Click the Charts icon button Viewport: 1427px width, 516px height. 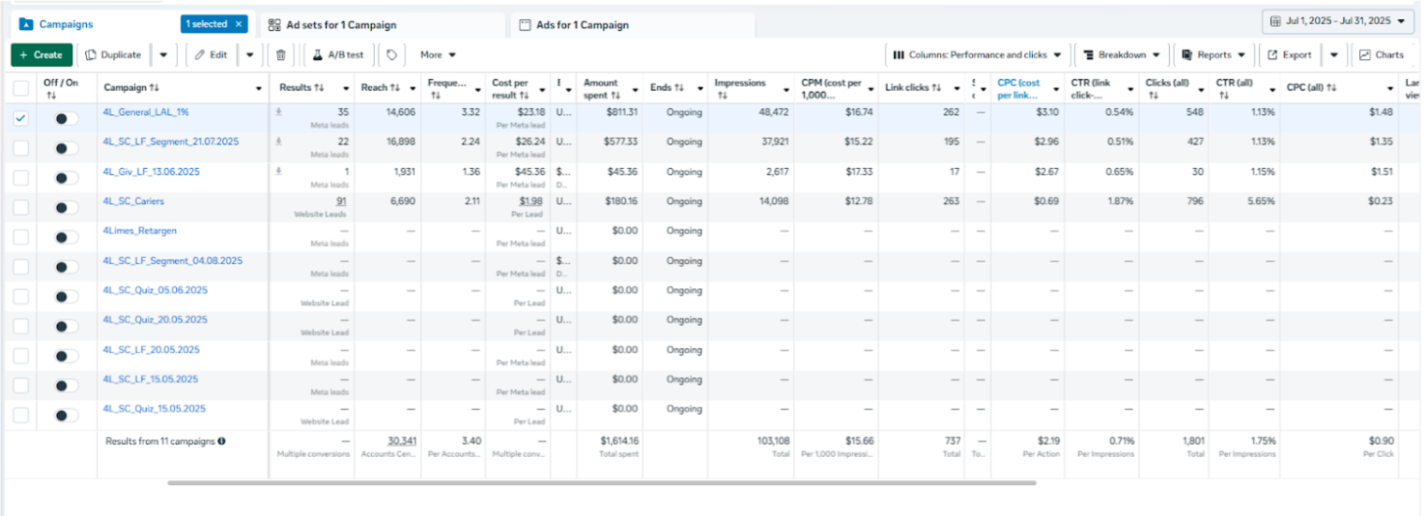(1381, 55)
